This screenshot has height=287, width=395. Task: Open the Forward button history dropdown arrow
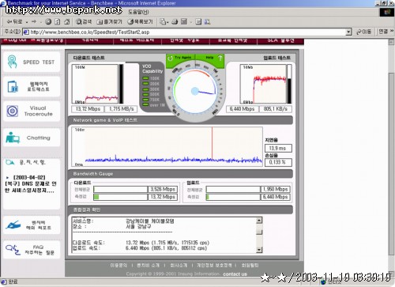pyautogui.click(x=40, y=22)
